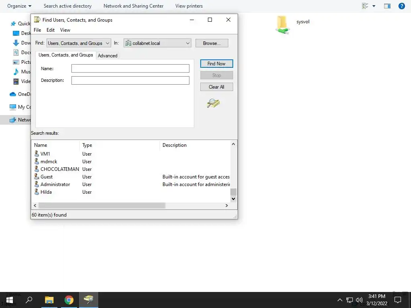Click the Downloads arrow icon in sidebar
The width and height of the screenshot is (411, 308).
(x=16, y=43)
